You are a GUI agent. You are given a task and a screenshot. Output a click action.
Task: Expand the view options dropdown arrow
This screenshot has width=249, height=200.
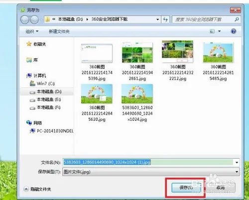219,31
